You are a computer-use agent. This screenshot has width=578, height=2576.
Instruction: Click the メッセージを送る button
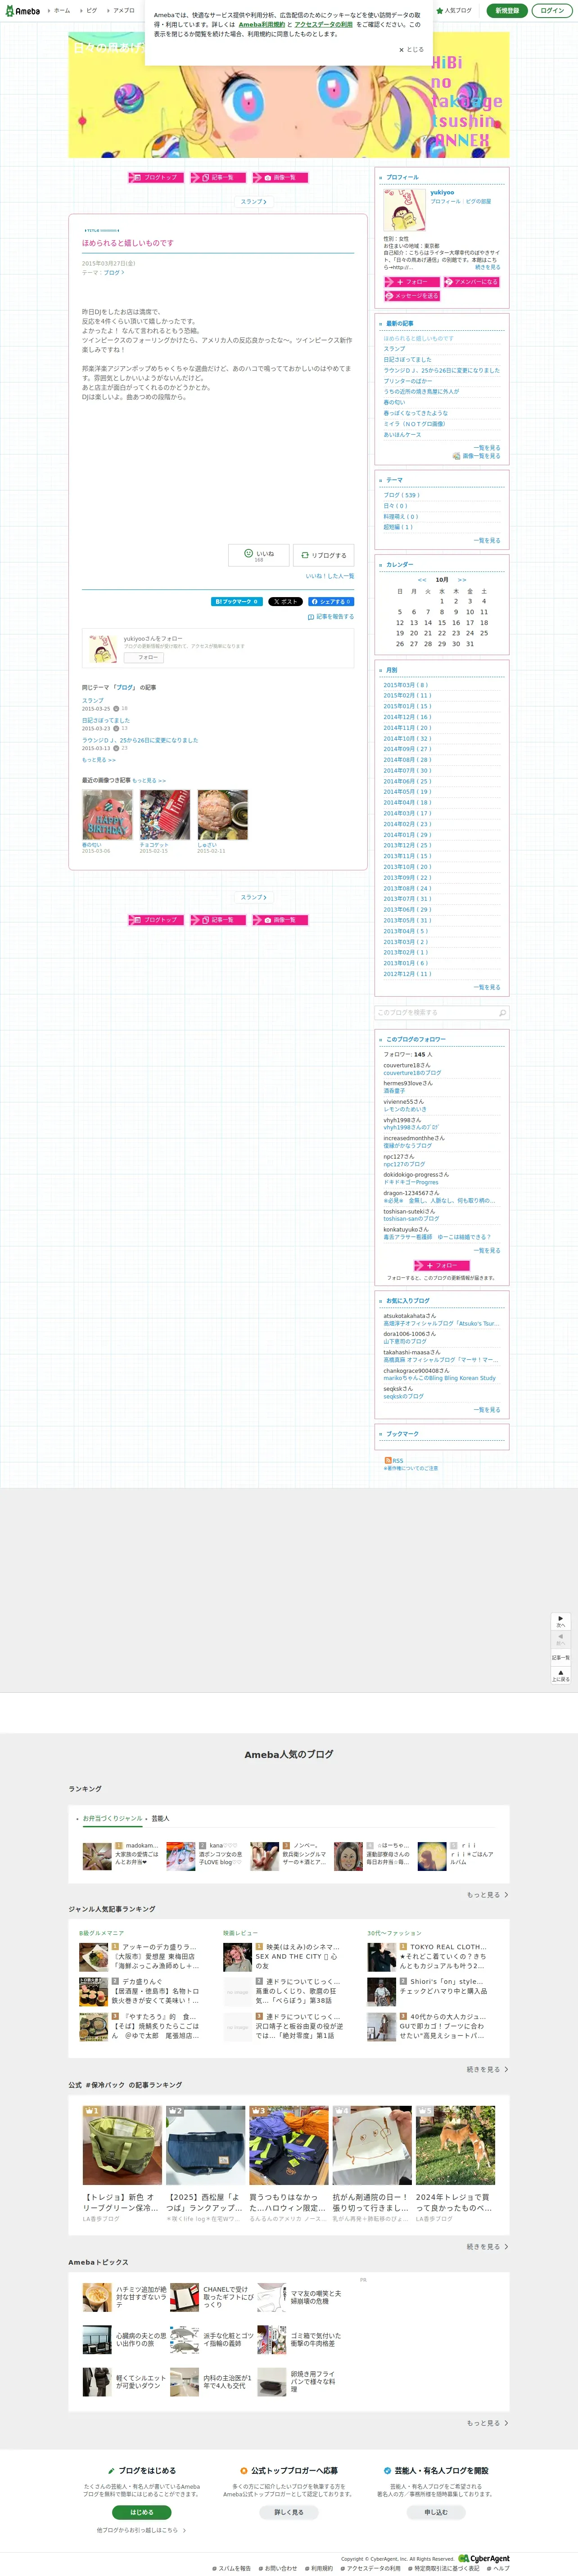(x=411, y=296)
